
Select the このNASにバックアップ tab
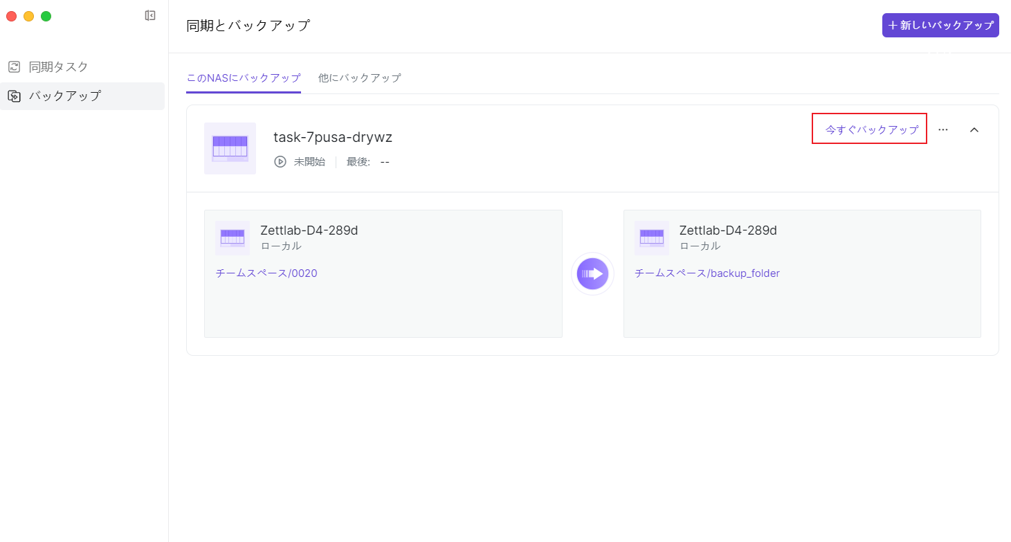coord(244,78)
